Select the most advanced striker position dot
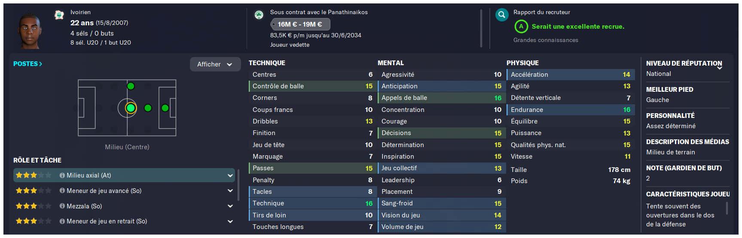Viewport: 742px width, 238px height. 165,108
